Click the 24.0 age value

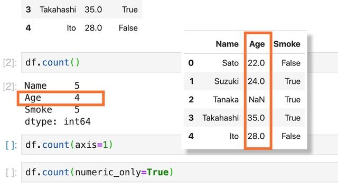[256, 81]
